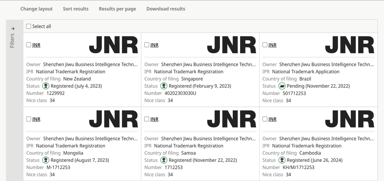Viewport: 384px width, 181px height.
Task: Click the number 40202303030U
Action: 180,93
